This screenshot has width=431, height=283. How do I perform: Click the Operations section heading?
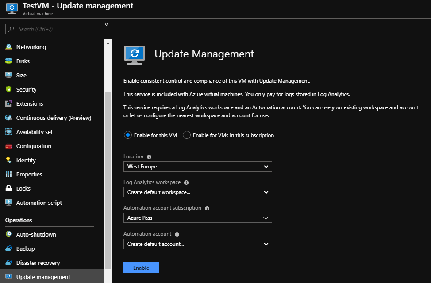(x=19, y=220)
